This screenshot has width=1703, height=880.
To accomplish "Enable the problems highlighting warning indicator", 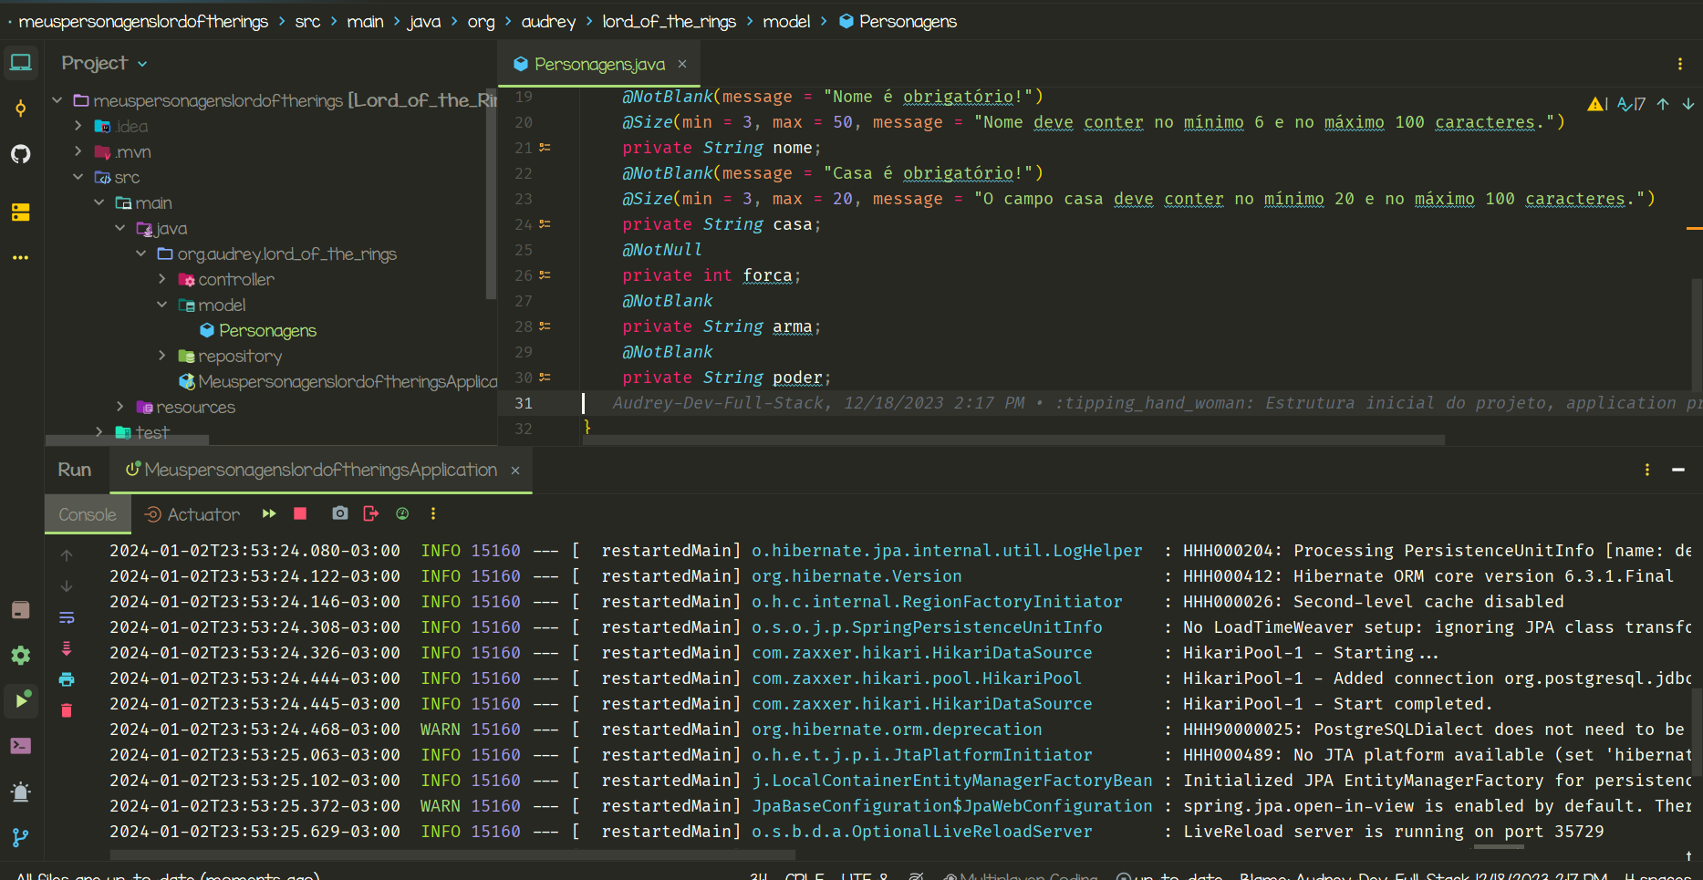I will click(x=1594, y=103).
